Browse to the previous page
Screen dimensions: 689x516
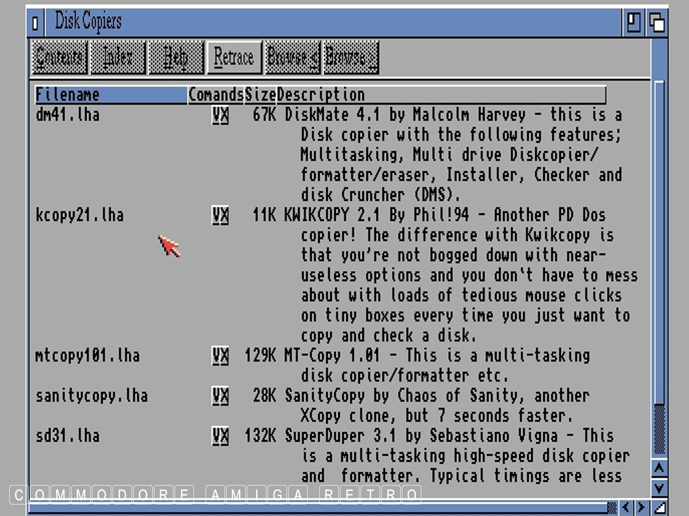pyautogui.click(x=292, y=57)
